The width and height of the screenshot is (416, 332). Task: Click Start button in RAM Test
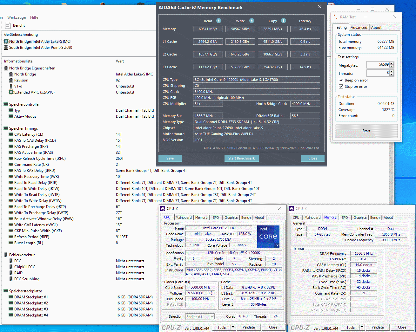(x=366, y=131)
